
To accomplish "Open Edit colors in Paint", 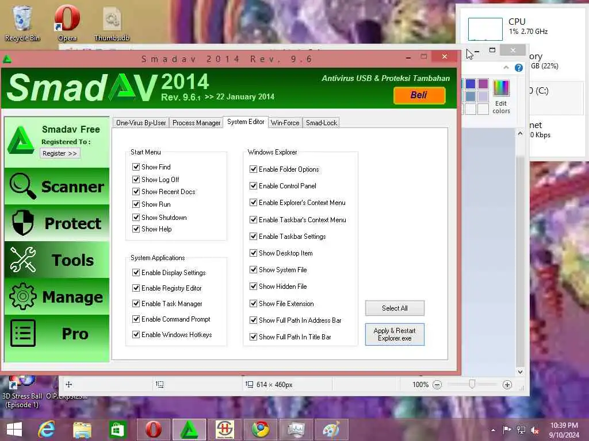I will click(x=501, y=96).
